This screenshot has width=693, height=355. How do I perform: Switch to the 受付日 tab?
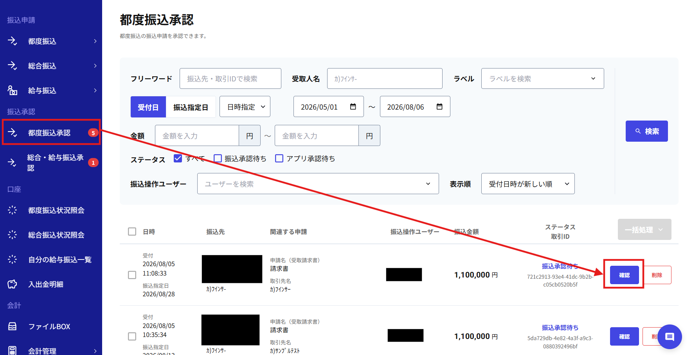[x=148, y=107]
